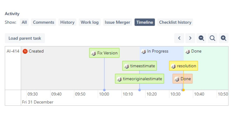
Task: Click the blue dot at 10:00
Action: click(104, 90)
